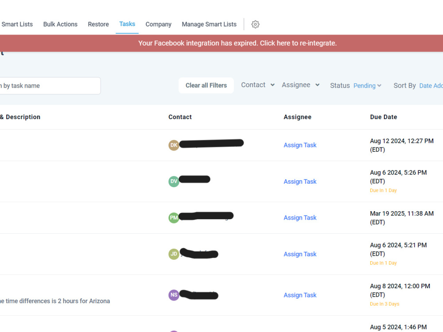Click the Contact column header
This screenshot has height=332, width=443.
pyautogui.click(x=180, y=117)
